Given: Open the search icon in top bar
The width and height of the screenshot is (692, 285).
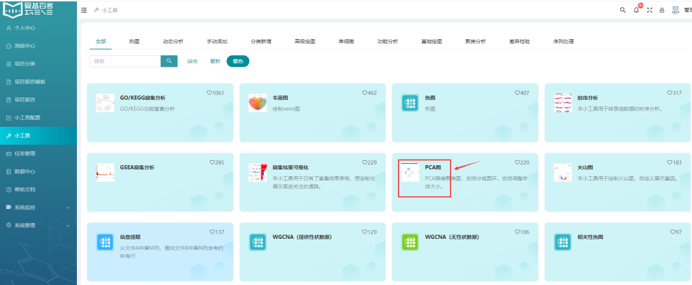Looking at the screenshot, I should click(623, 10).
